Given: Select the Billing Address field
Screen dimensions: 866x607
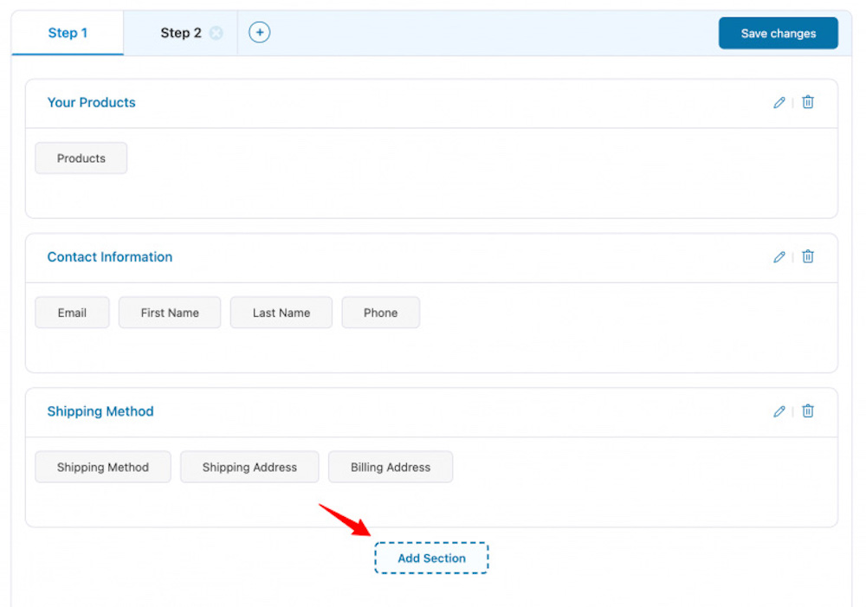Looking at the screenshot, I should click(x=391, y=468).
